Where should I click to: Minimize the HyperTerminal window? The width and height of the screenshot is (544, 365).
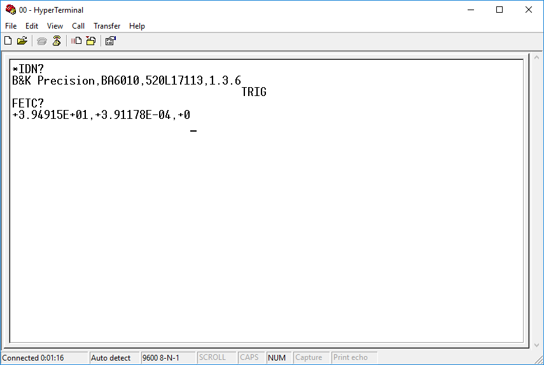pyautogui.click(x=471, y=10)
